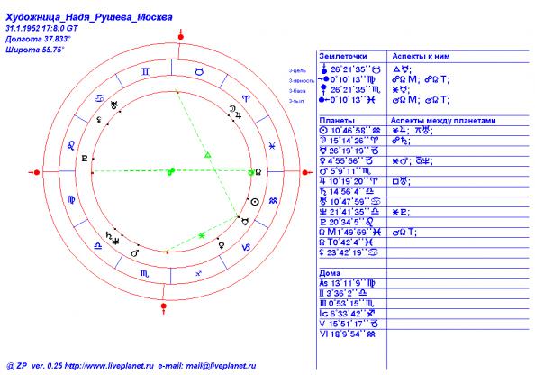Click the red earth-point marker above the wheel
This screenshot has width=535, height=375.
click(x=181, y=35)
